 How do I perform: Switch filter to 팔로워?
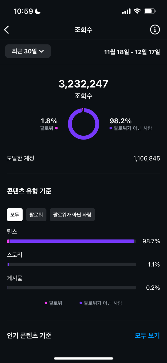tap(36, 215)
